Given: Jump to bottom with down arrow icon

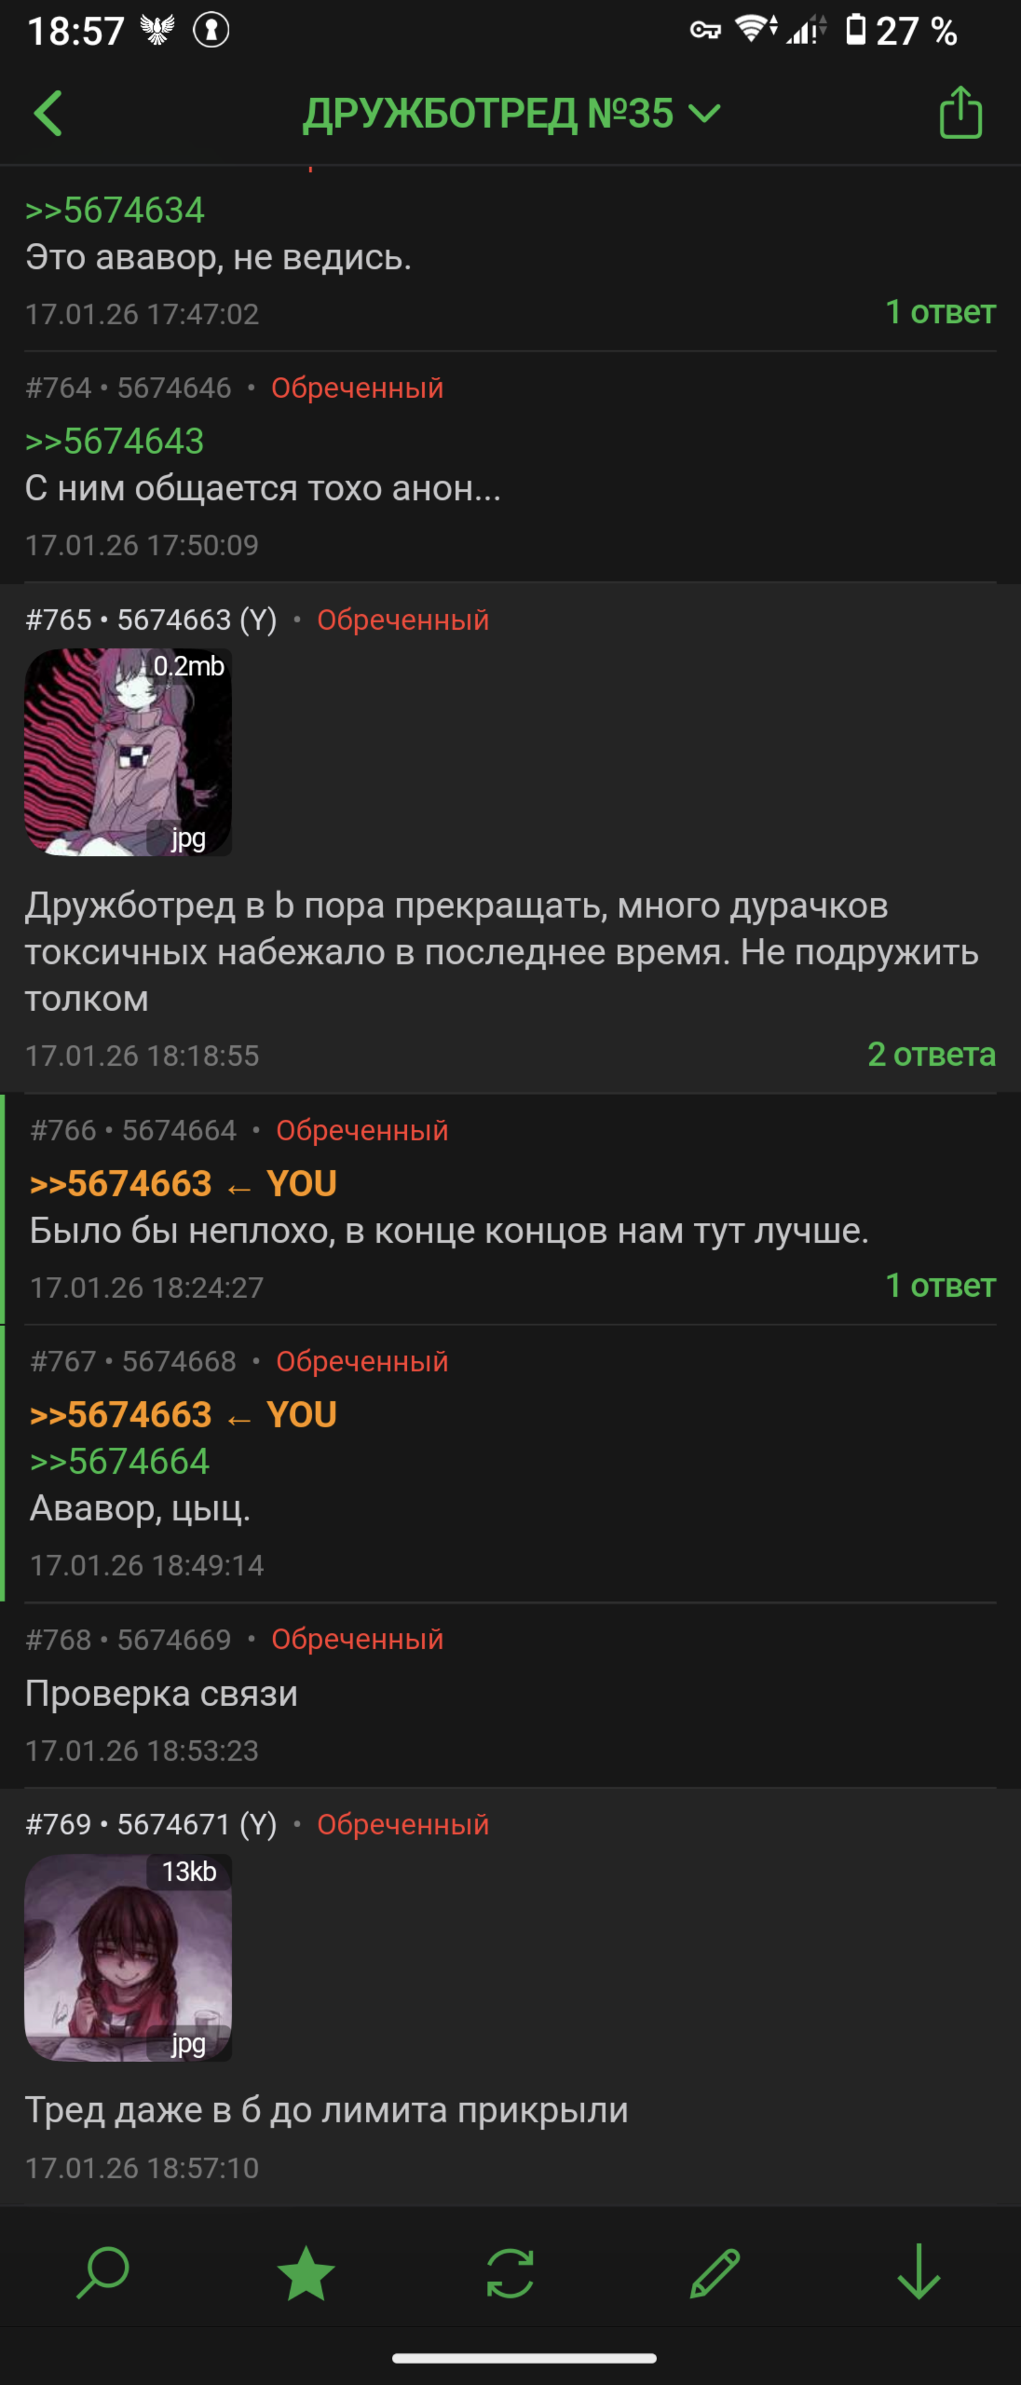Looking at the screenshot, I should (919, 2273).
